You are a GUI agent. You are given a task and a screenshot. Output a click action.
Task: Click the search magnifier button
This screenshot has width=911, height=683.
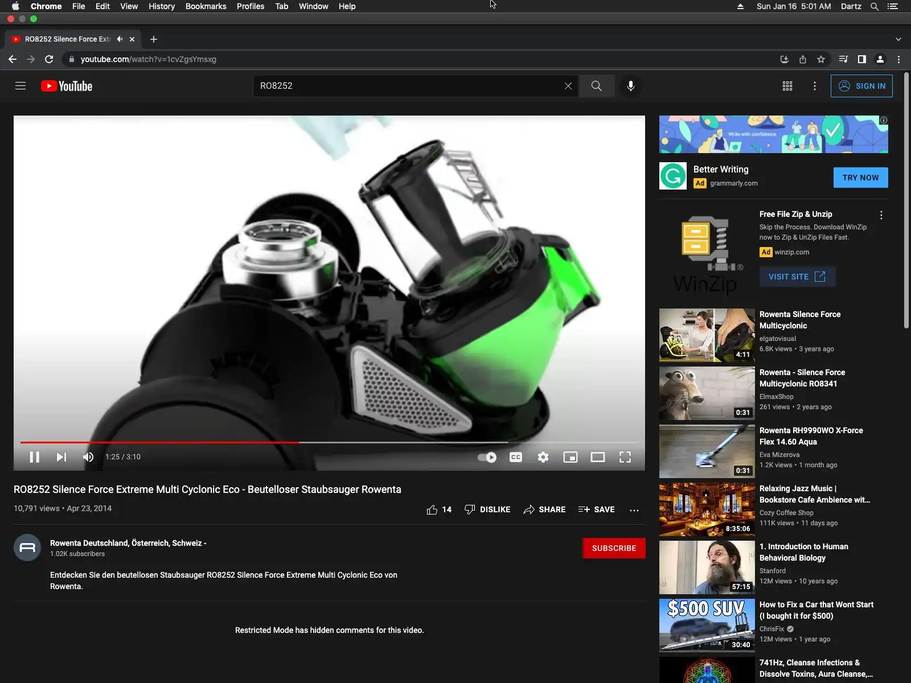596,86
